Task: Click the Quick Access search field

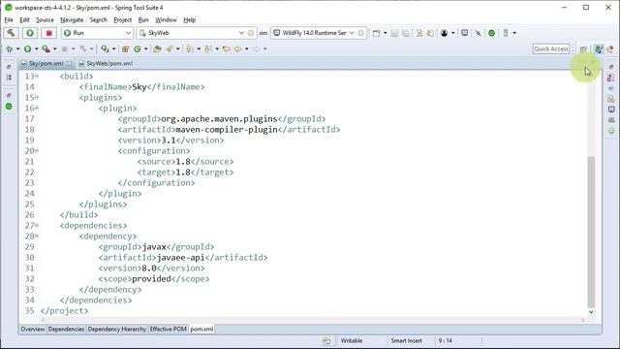Action: click(x=551, y=49)
